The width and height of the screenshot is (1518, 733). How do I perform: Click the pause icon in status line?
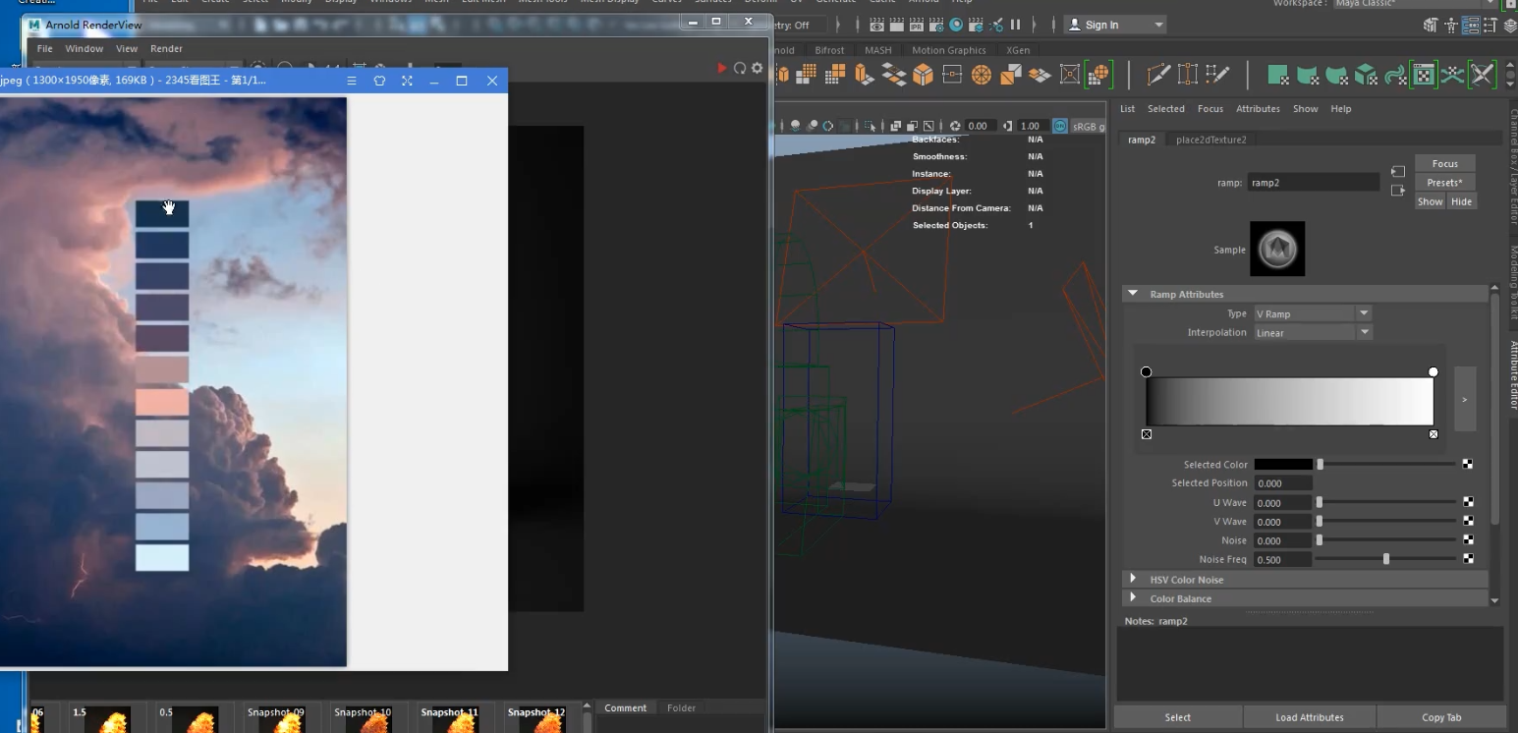1015,25
